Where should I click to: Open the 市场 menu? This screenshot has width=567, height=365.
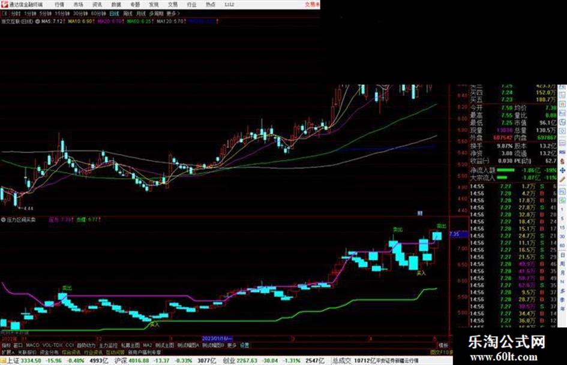pyautogui.click(x=78, y=4)
